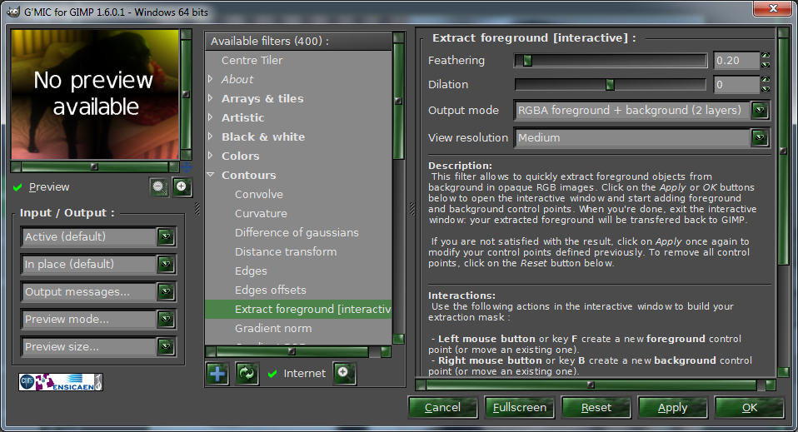Click the preview image thumbnail

(x=95, y=94)
